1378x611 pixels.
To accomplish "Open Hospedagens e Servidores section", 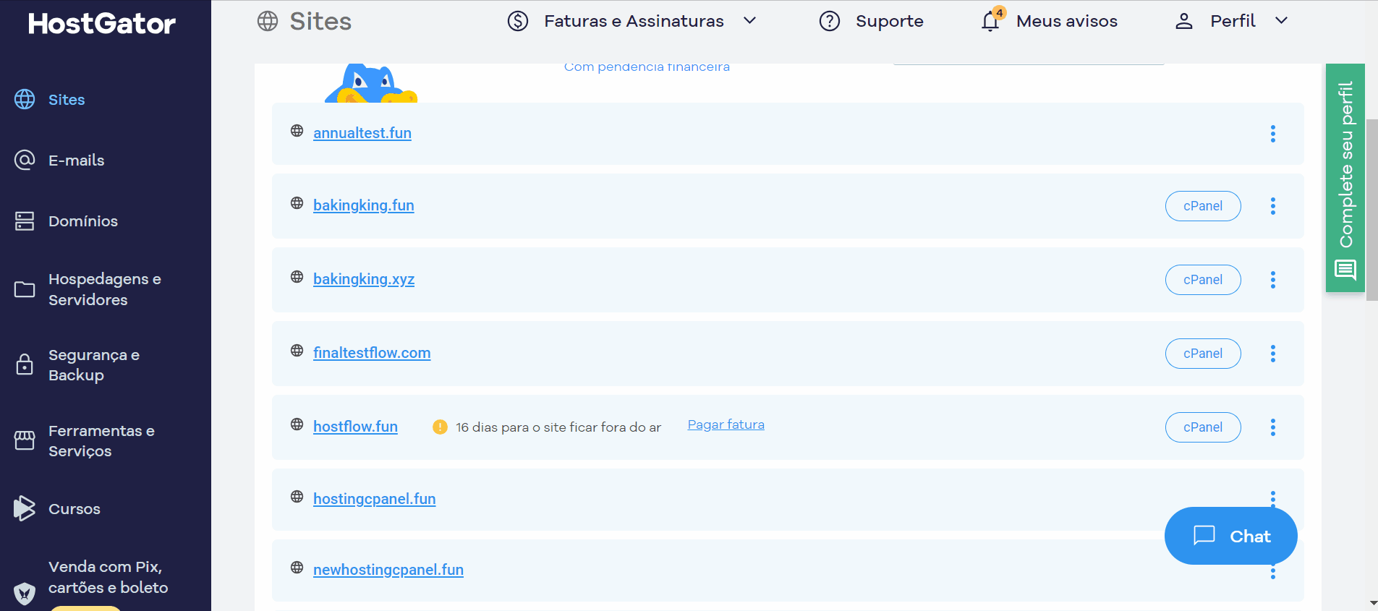I will tap(105, 289).
